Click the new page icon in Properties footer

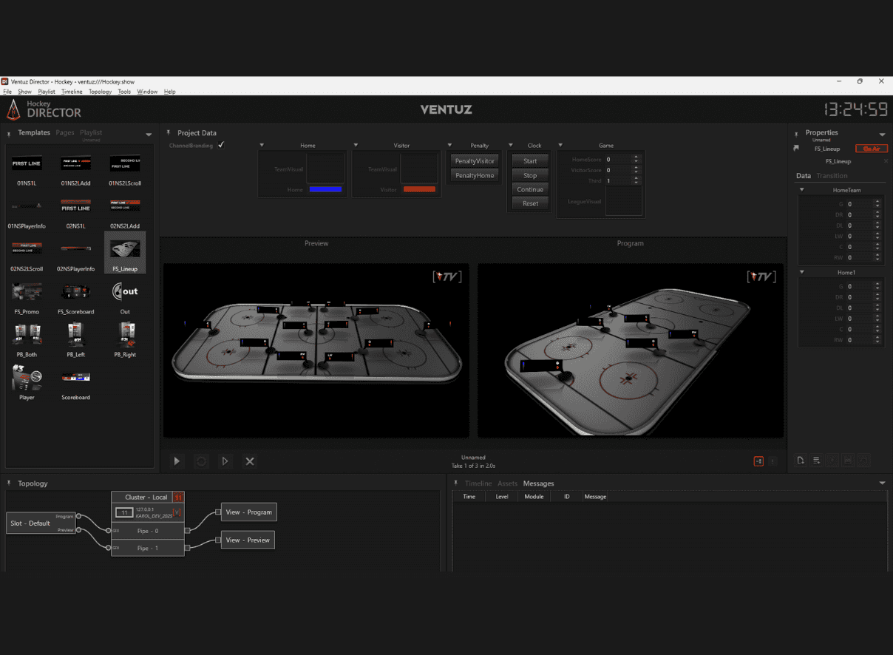point(801,461)
